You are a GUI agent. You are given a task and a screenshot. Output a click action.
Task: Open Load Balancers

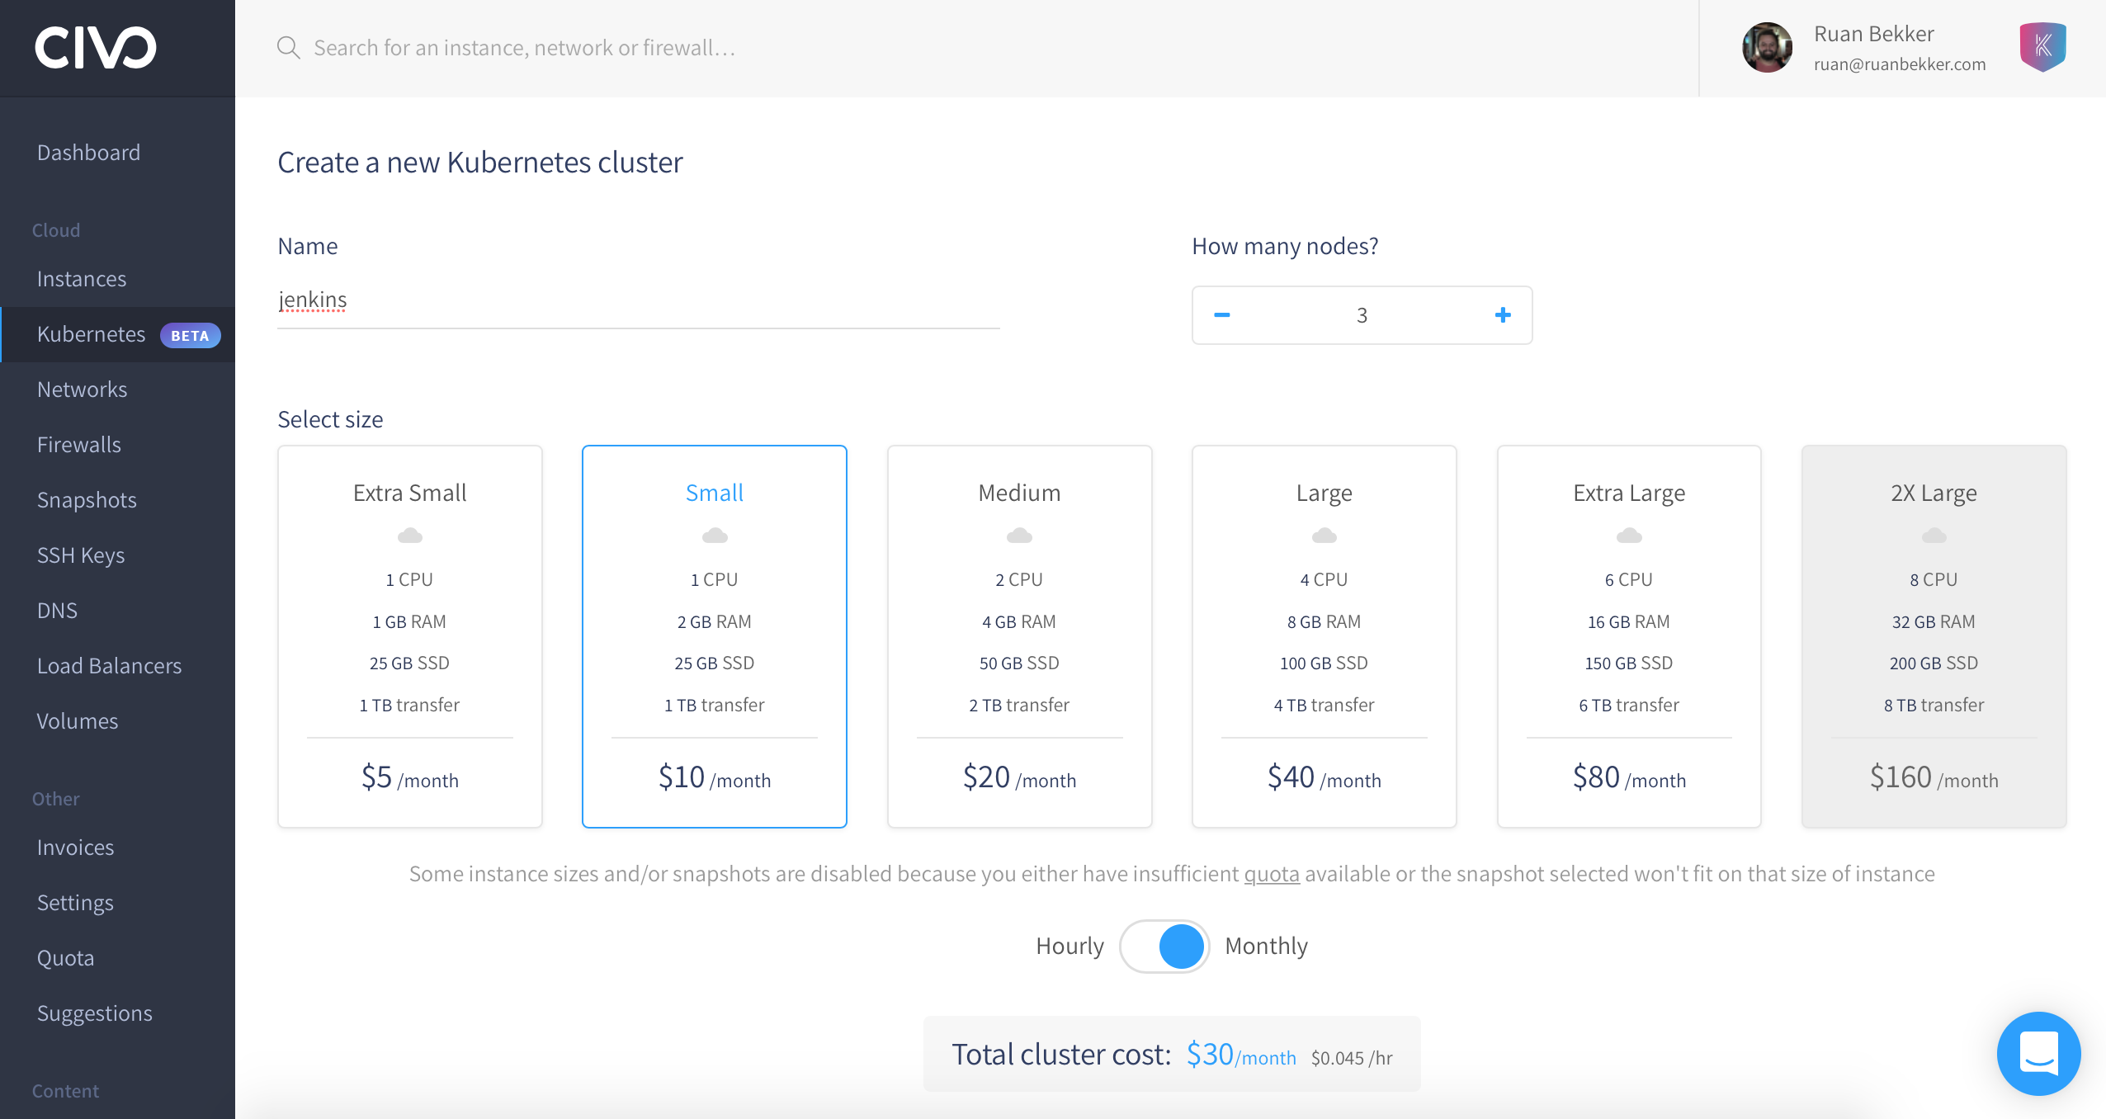point(109,666)
